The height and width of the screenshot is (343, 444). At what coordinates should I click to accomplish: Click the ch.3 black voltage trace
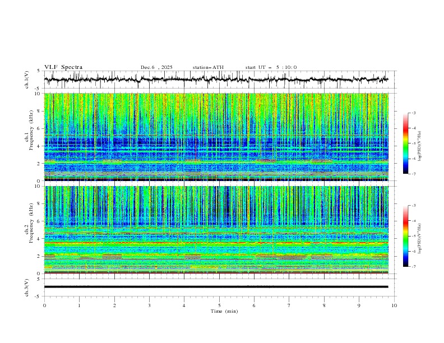tap(216, 287)
